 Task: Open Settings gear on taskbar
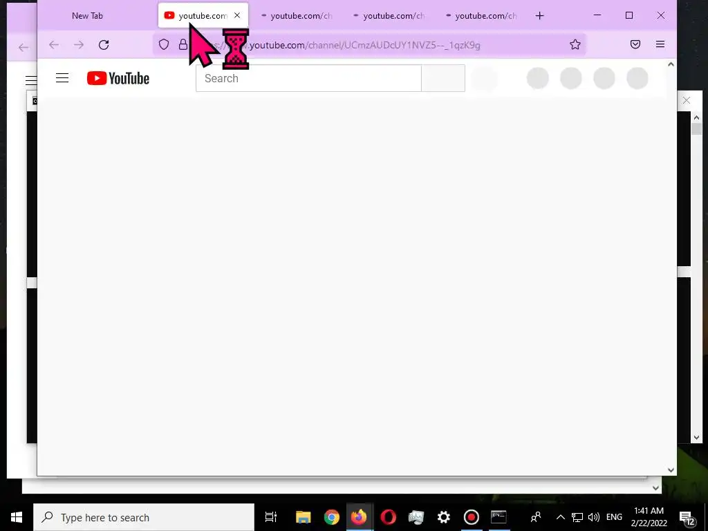click(443, 517)
